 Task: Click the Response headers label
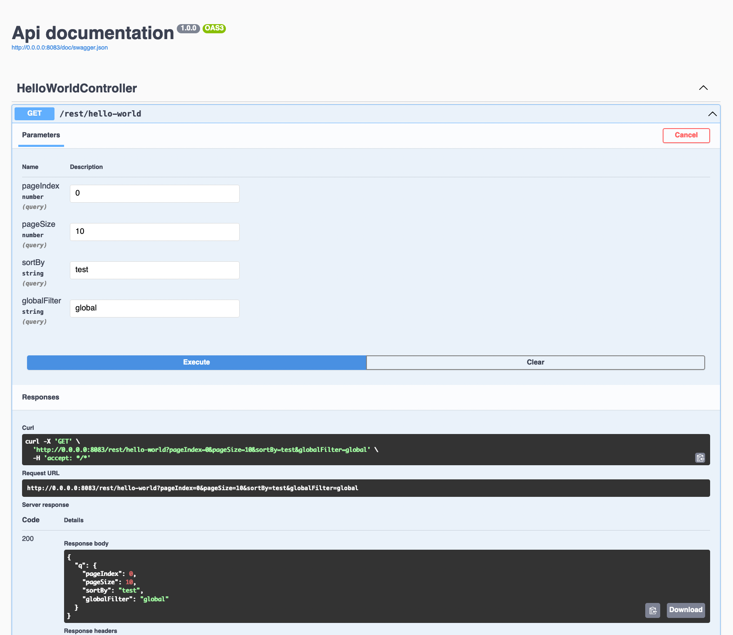[x=90, y=631]
